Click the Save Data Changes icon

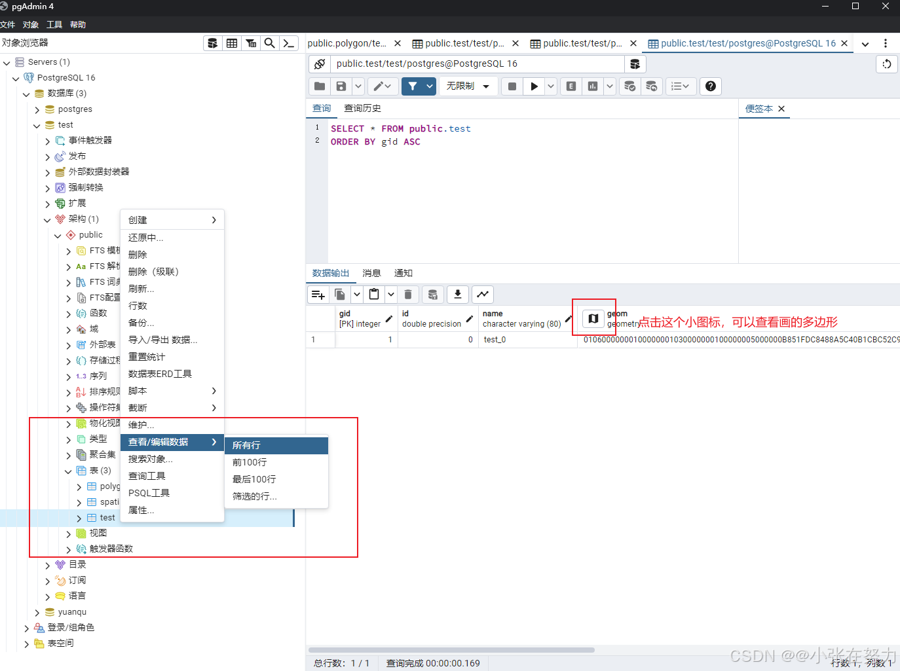tap(432, 295)
